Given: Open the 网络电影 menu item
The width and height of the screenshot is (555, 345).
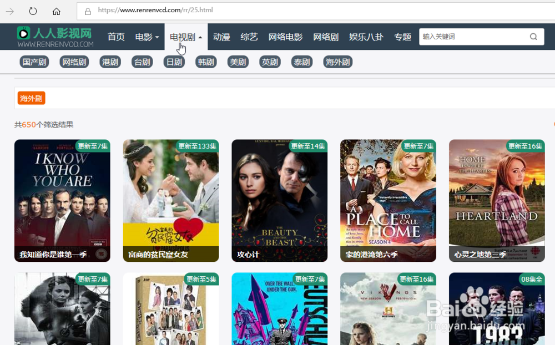Looking at the screenshot, I should coord(286,37).
